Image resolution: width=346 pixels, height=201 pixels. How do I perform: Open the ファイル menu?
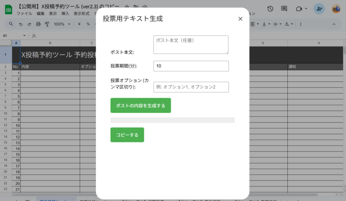[x=24, y=14]
